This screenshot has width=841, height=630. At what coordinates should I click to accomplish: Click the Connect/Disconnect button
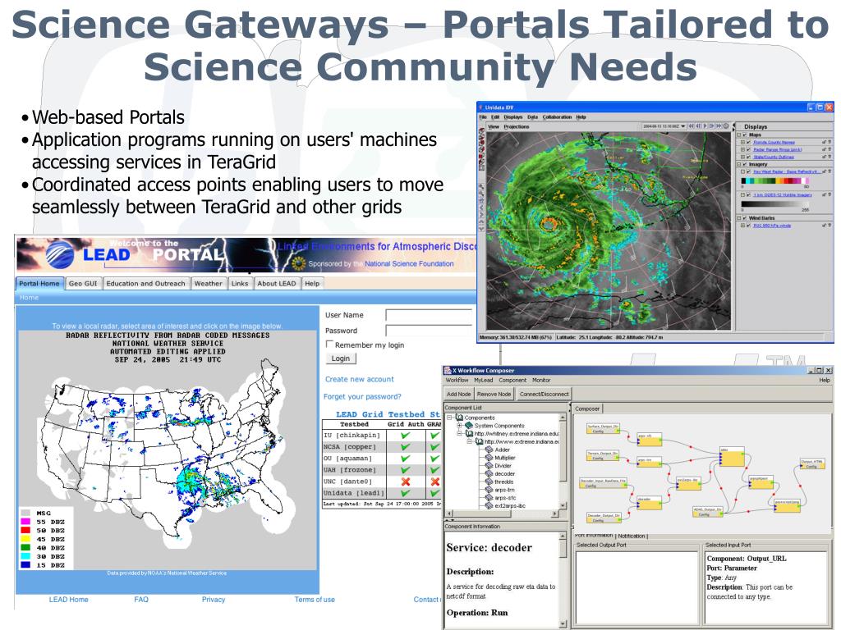point(544,394)
